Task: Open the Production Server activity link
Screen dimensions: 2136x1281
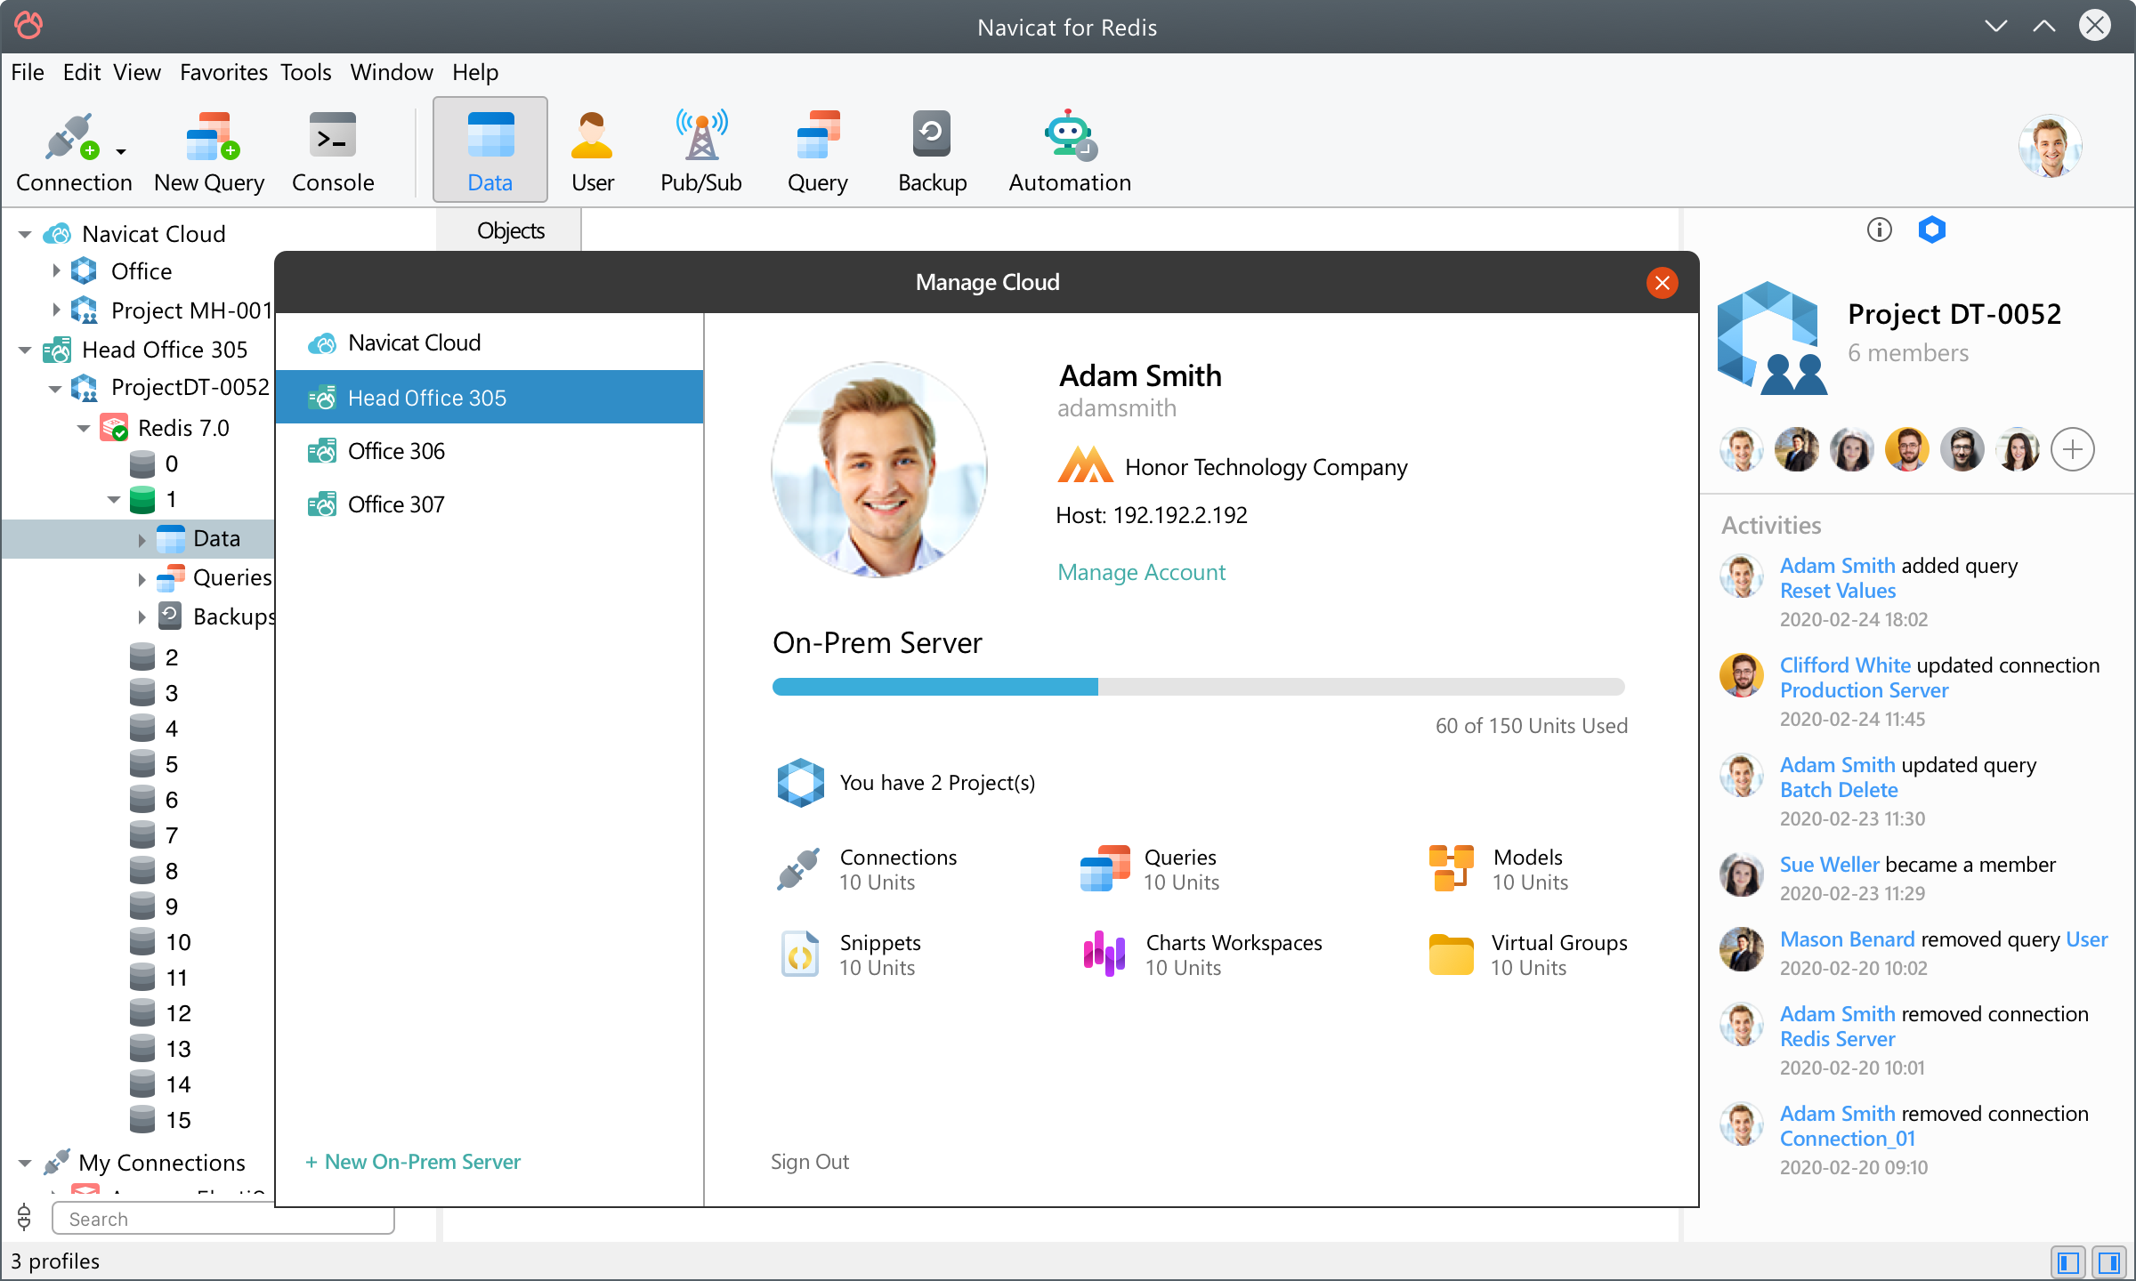Action: pos(1864,690)
